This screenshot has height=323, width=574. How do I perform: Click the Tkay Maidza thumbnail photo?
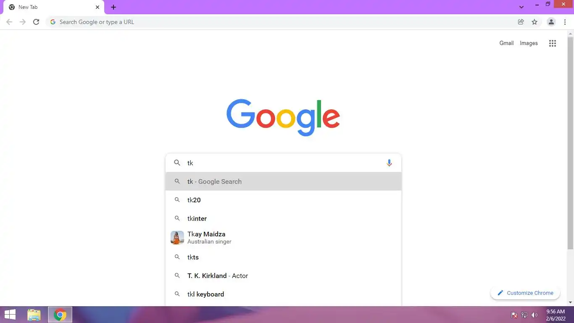tap(177, 238)
